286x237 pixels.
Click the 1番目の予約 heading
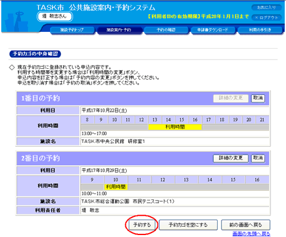[40, 98]
